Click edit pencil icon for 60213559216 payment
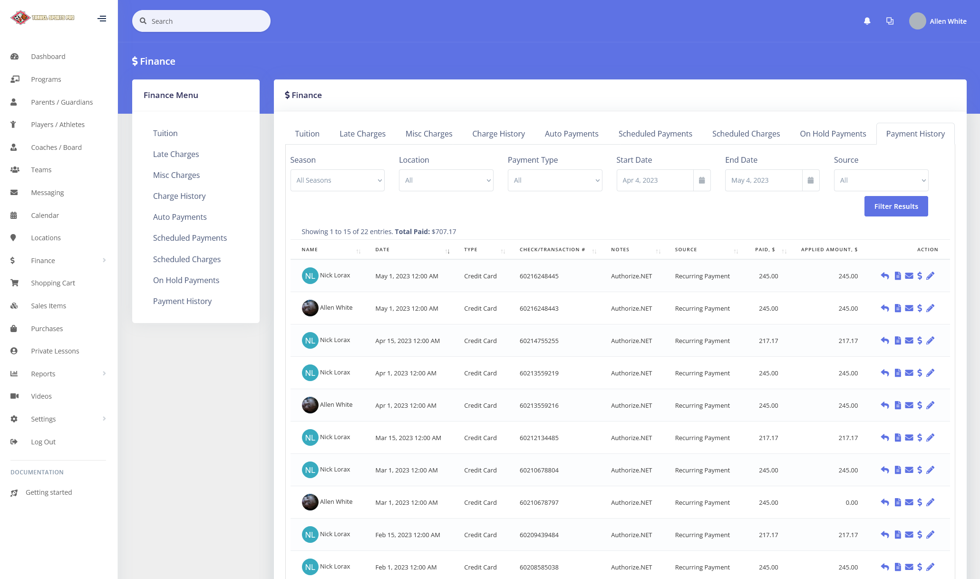The height and width of the screenshot is (579, 980). point(931,405)
